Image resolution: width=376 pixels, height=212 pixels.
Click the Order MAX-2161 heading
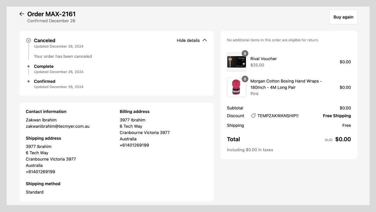pos(51,14)
